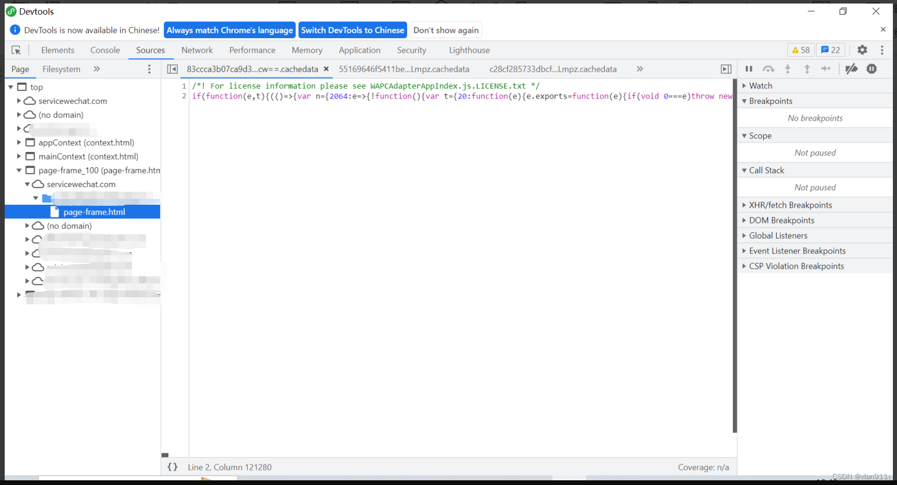Image resolution: width=897 pixels, height=485 pixels.
Task: Collapse the top frame tree node
Action: click(11, 87)
